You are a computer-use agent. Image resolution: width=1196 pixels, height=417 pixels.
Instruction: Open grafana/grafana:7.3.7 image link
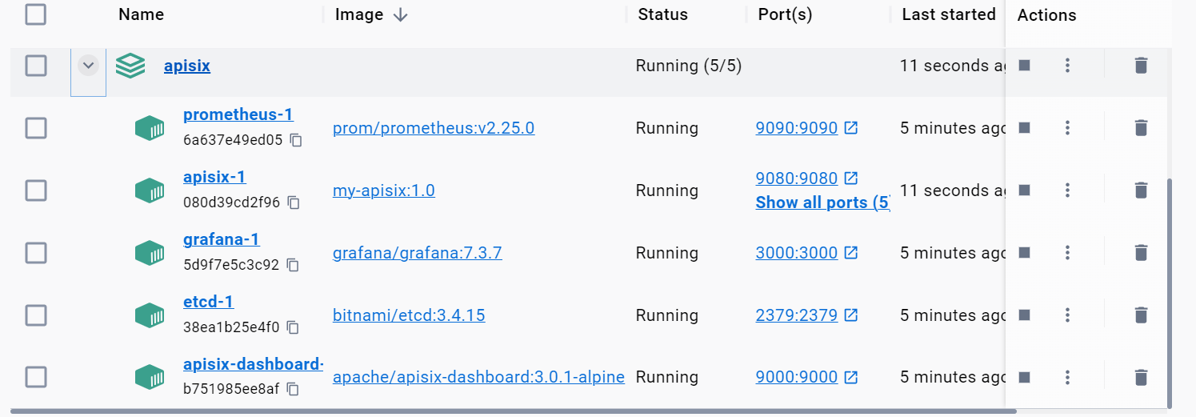pyautogui.click(x=418, y=253)
